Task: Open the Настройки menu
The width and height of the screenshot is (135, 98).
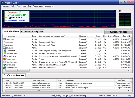Action: pyautogui.click(x=26, y=6)
